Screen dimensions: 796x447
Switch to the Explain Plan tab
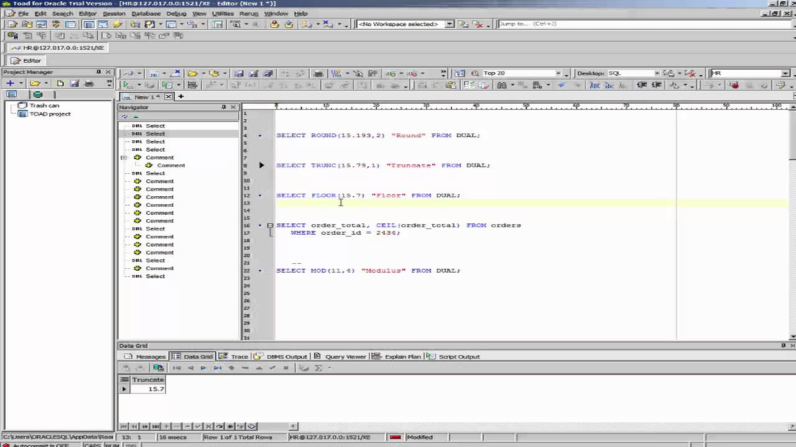point(397,356)
